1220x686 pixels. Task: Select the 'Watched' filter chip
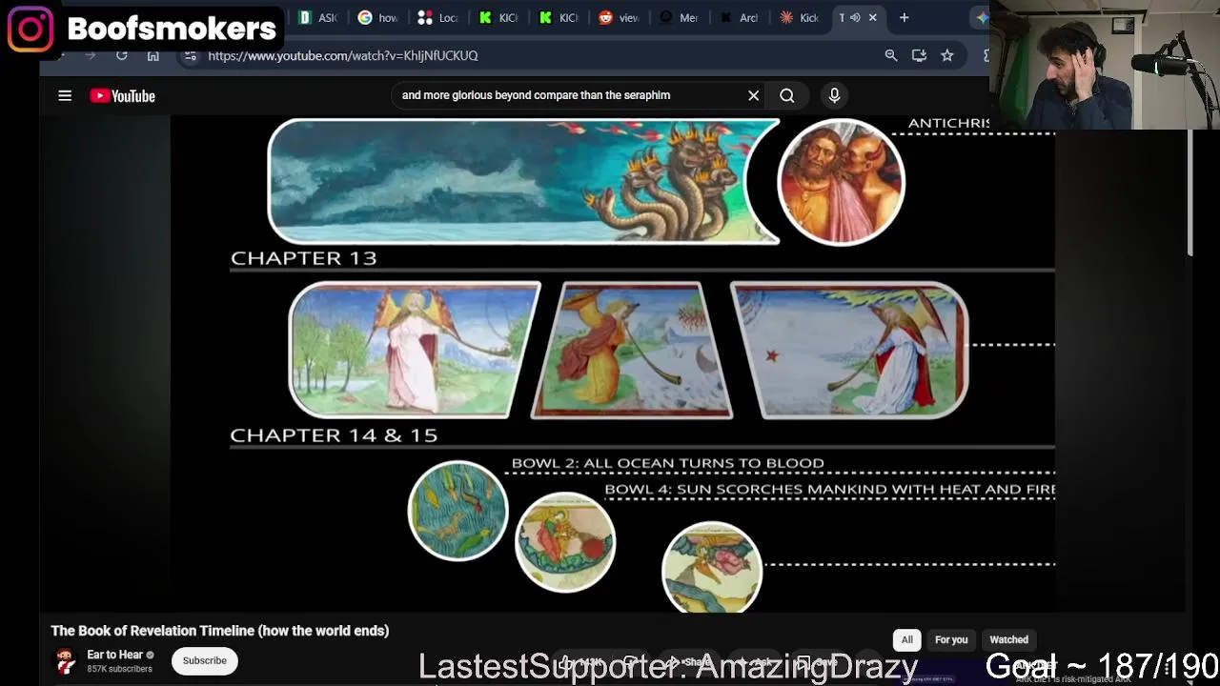tap(1008, 640)
